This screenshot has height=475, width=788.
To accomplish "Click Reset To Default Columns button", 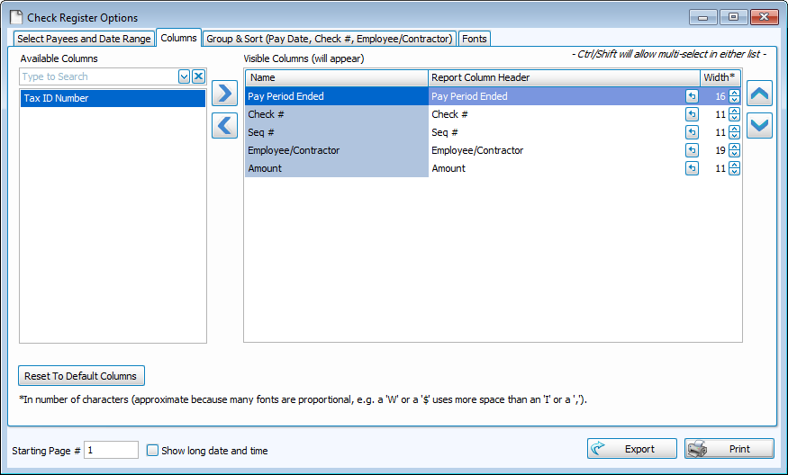I will click(81, 376).
